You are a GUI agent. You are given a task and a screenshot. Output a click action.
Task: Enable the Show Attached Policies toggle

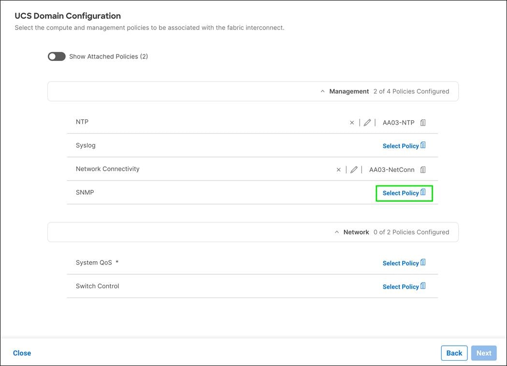point(56,56)
